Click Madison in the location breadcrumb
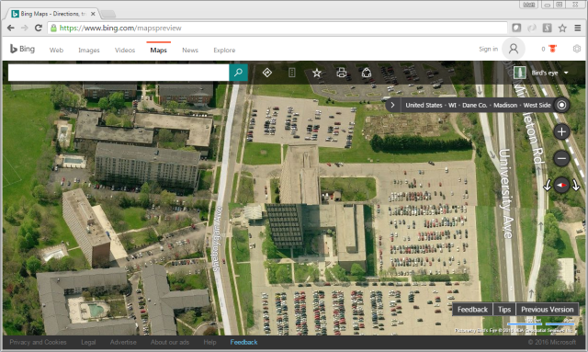This screenshot has width=588, height=352. click(x=505, y=105)
